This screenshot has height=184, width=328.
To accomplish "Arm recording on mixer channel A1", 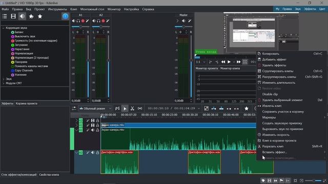I will pos(83,21).
